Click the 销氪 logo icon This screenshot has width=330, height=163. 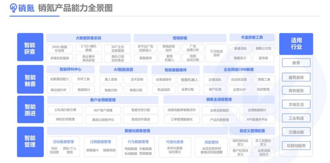[13, 8]
